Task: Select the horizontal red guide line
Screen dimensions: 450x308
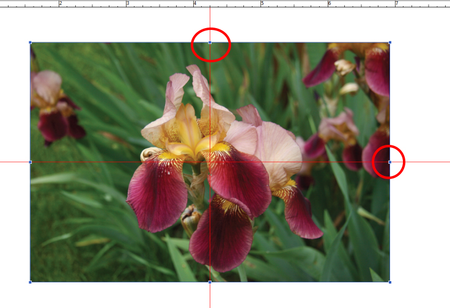Action: (422, 162)
